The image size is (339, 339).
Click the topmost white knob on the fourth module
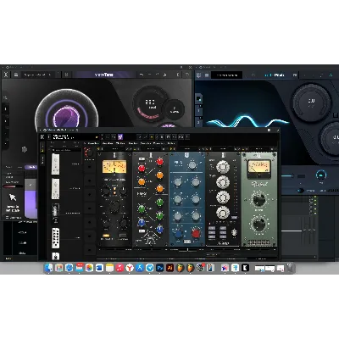pos(223,167)
